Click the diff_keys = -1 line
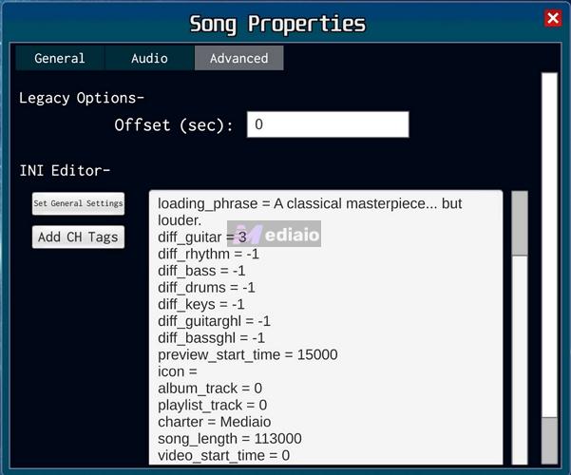Viewport: 571px width, 475px height. 201,304
